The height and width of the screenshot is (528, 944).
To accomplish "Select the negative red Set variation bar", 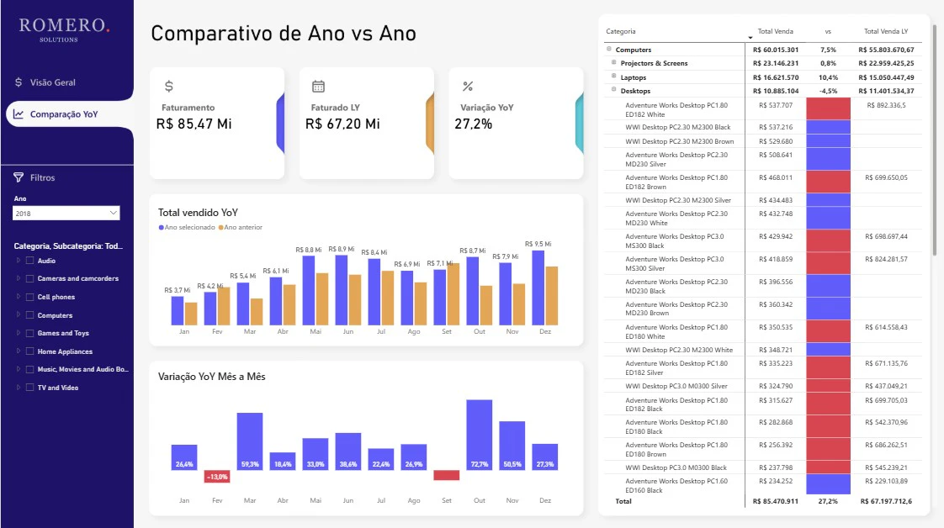I will [x=447, y=475].
